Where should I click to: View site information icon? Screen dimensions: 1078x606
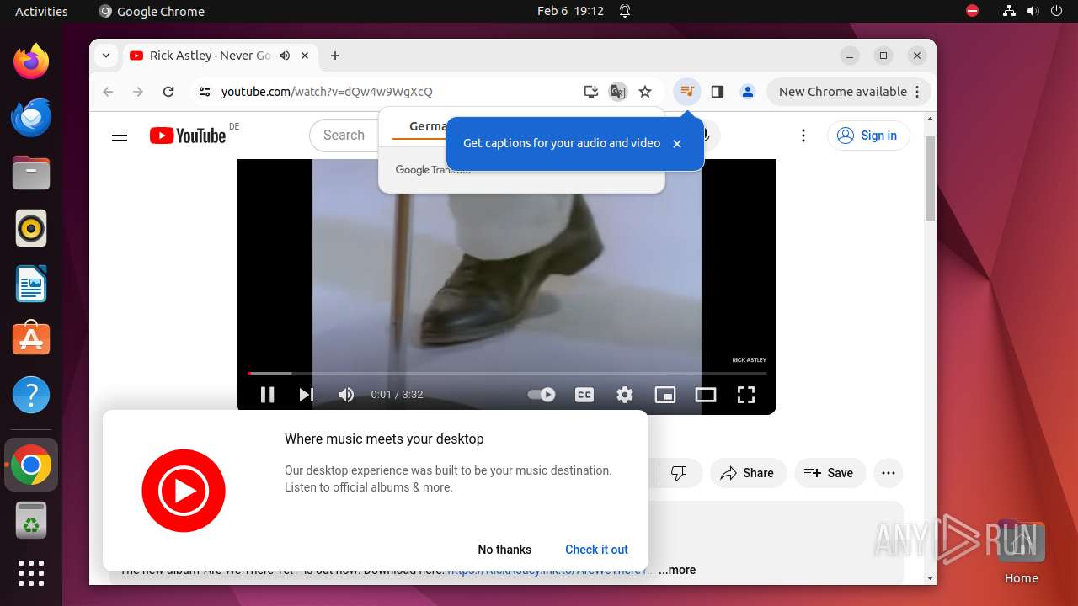[204, 92]
